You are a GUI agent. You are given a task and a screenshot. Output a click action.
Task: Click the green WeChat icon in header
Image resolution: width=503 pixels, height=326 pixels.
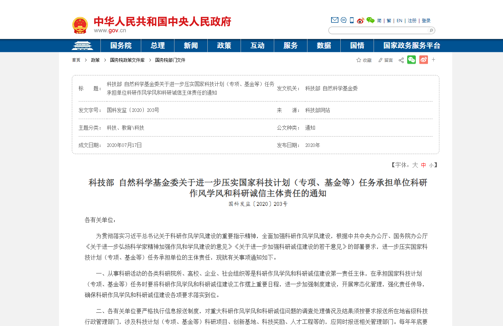point(370,20)
